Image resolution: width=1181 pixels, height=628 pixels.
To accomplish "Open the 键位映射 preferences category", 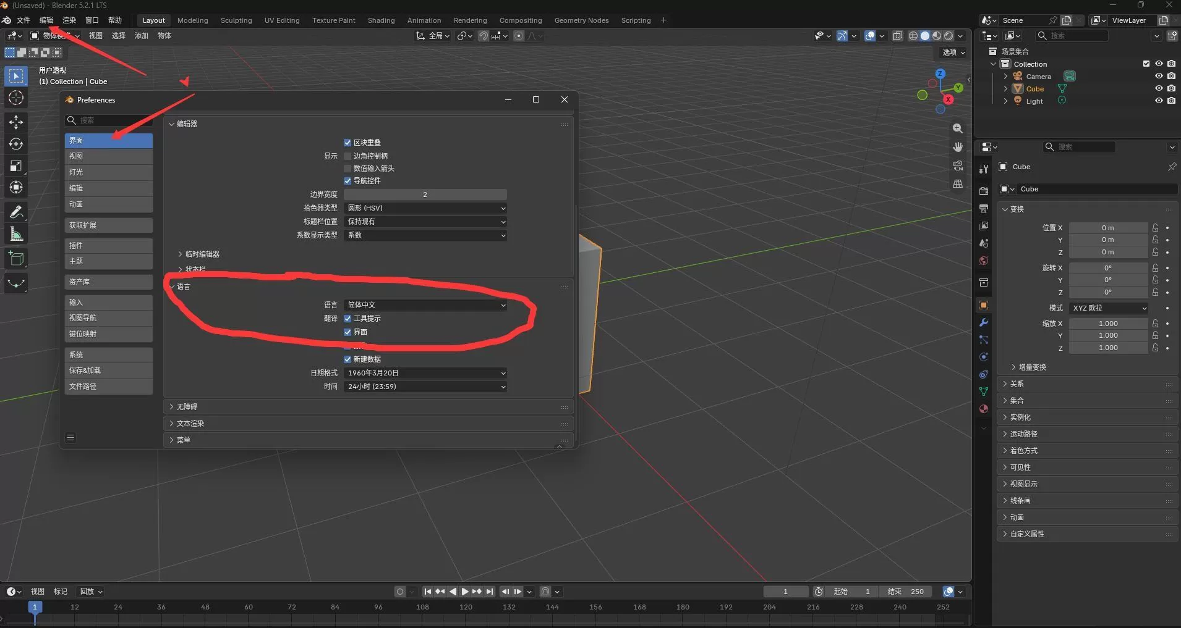I will tap(109, 334).
